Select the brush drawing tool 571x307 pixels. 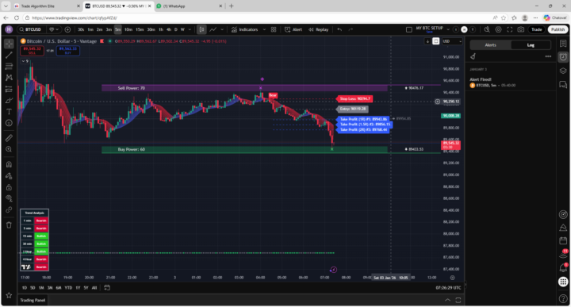click(x=9, y=101)
